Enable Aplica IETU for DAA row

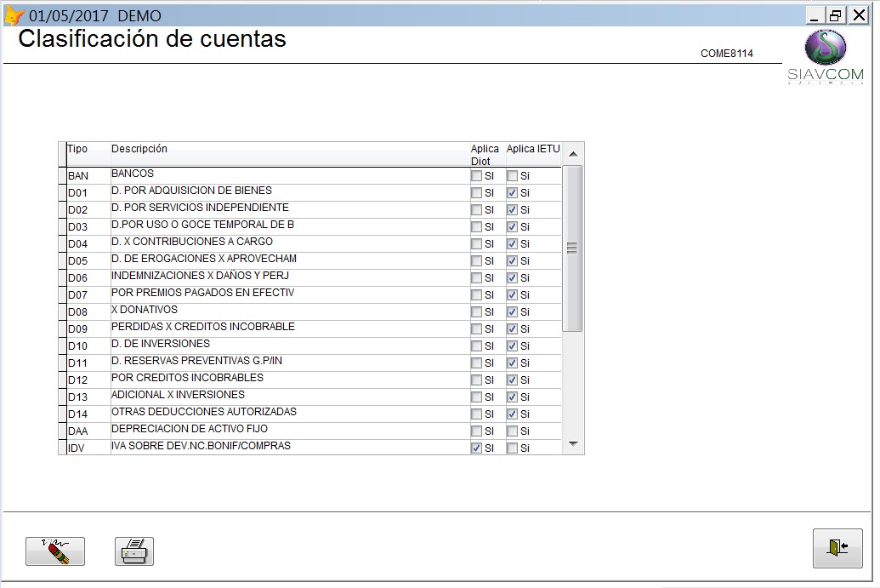[x=512, y=431]
